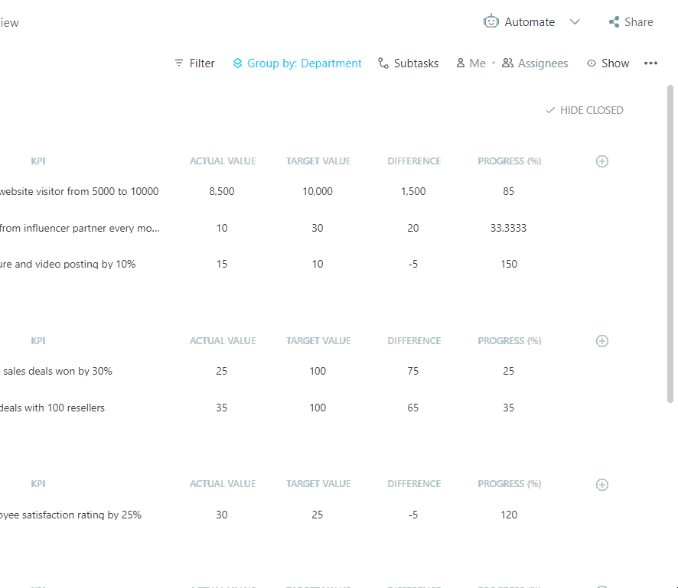Open the Show options menu

(608, 63)
